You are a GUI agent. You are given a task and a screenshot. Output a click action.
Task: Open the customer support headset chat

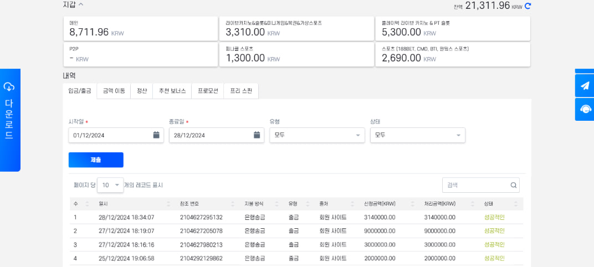(x=585, y=109)
